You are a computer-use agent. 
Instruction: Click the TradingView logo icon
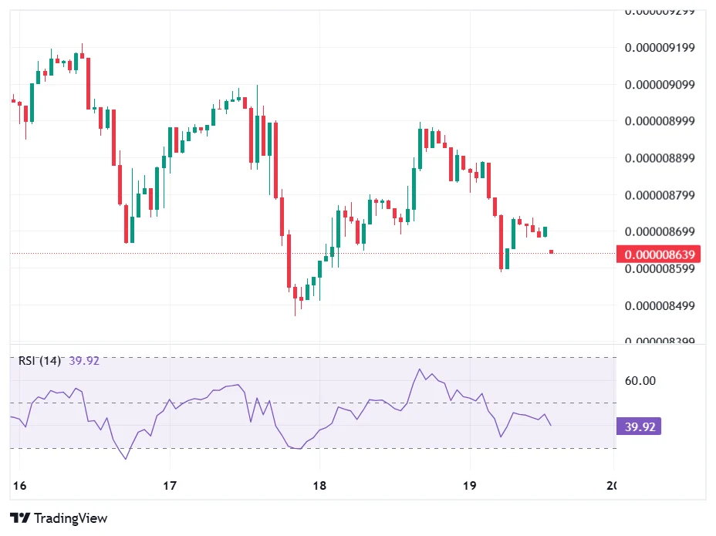(x=20, y=518)
